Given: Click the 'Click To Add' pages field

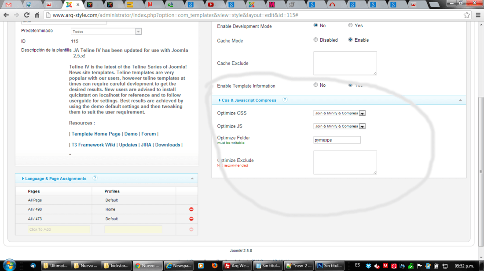Looking at the screenshot, I should tap(59, 229).
